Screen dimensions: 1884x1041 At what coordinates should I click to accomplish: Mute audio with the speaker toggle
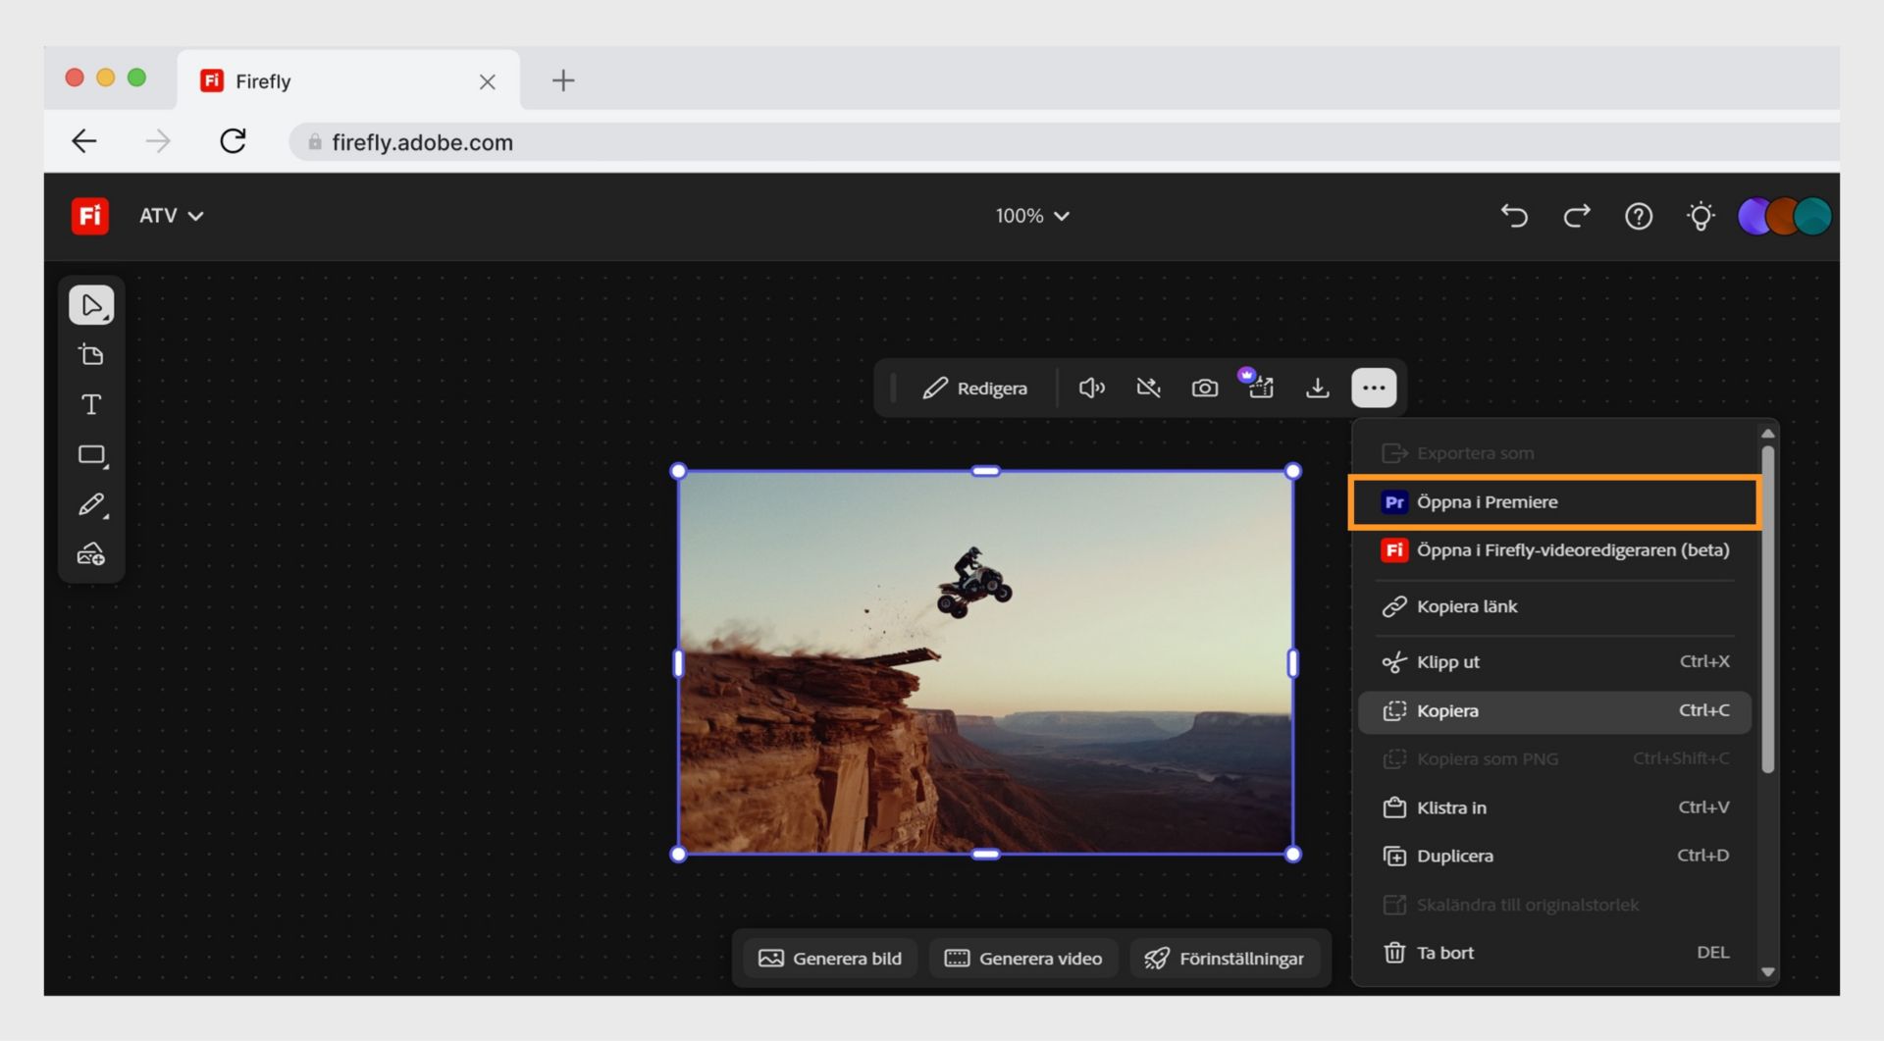point(1091,388)
